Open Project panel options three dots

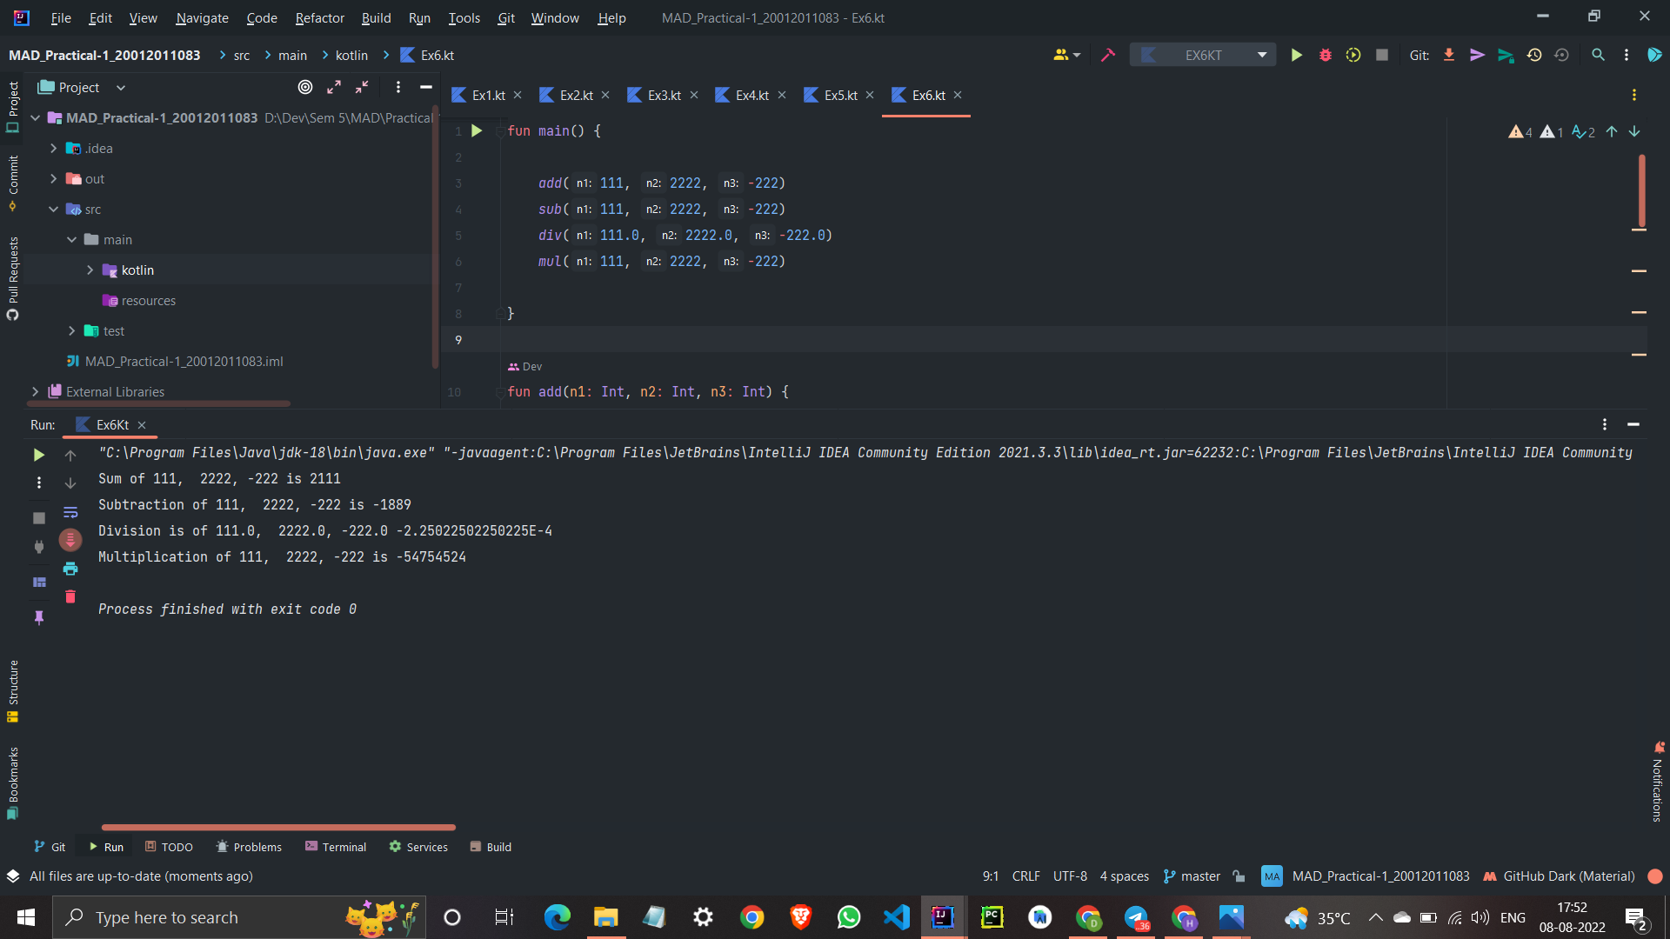pos(397,87)
